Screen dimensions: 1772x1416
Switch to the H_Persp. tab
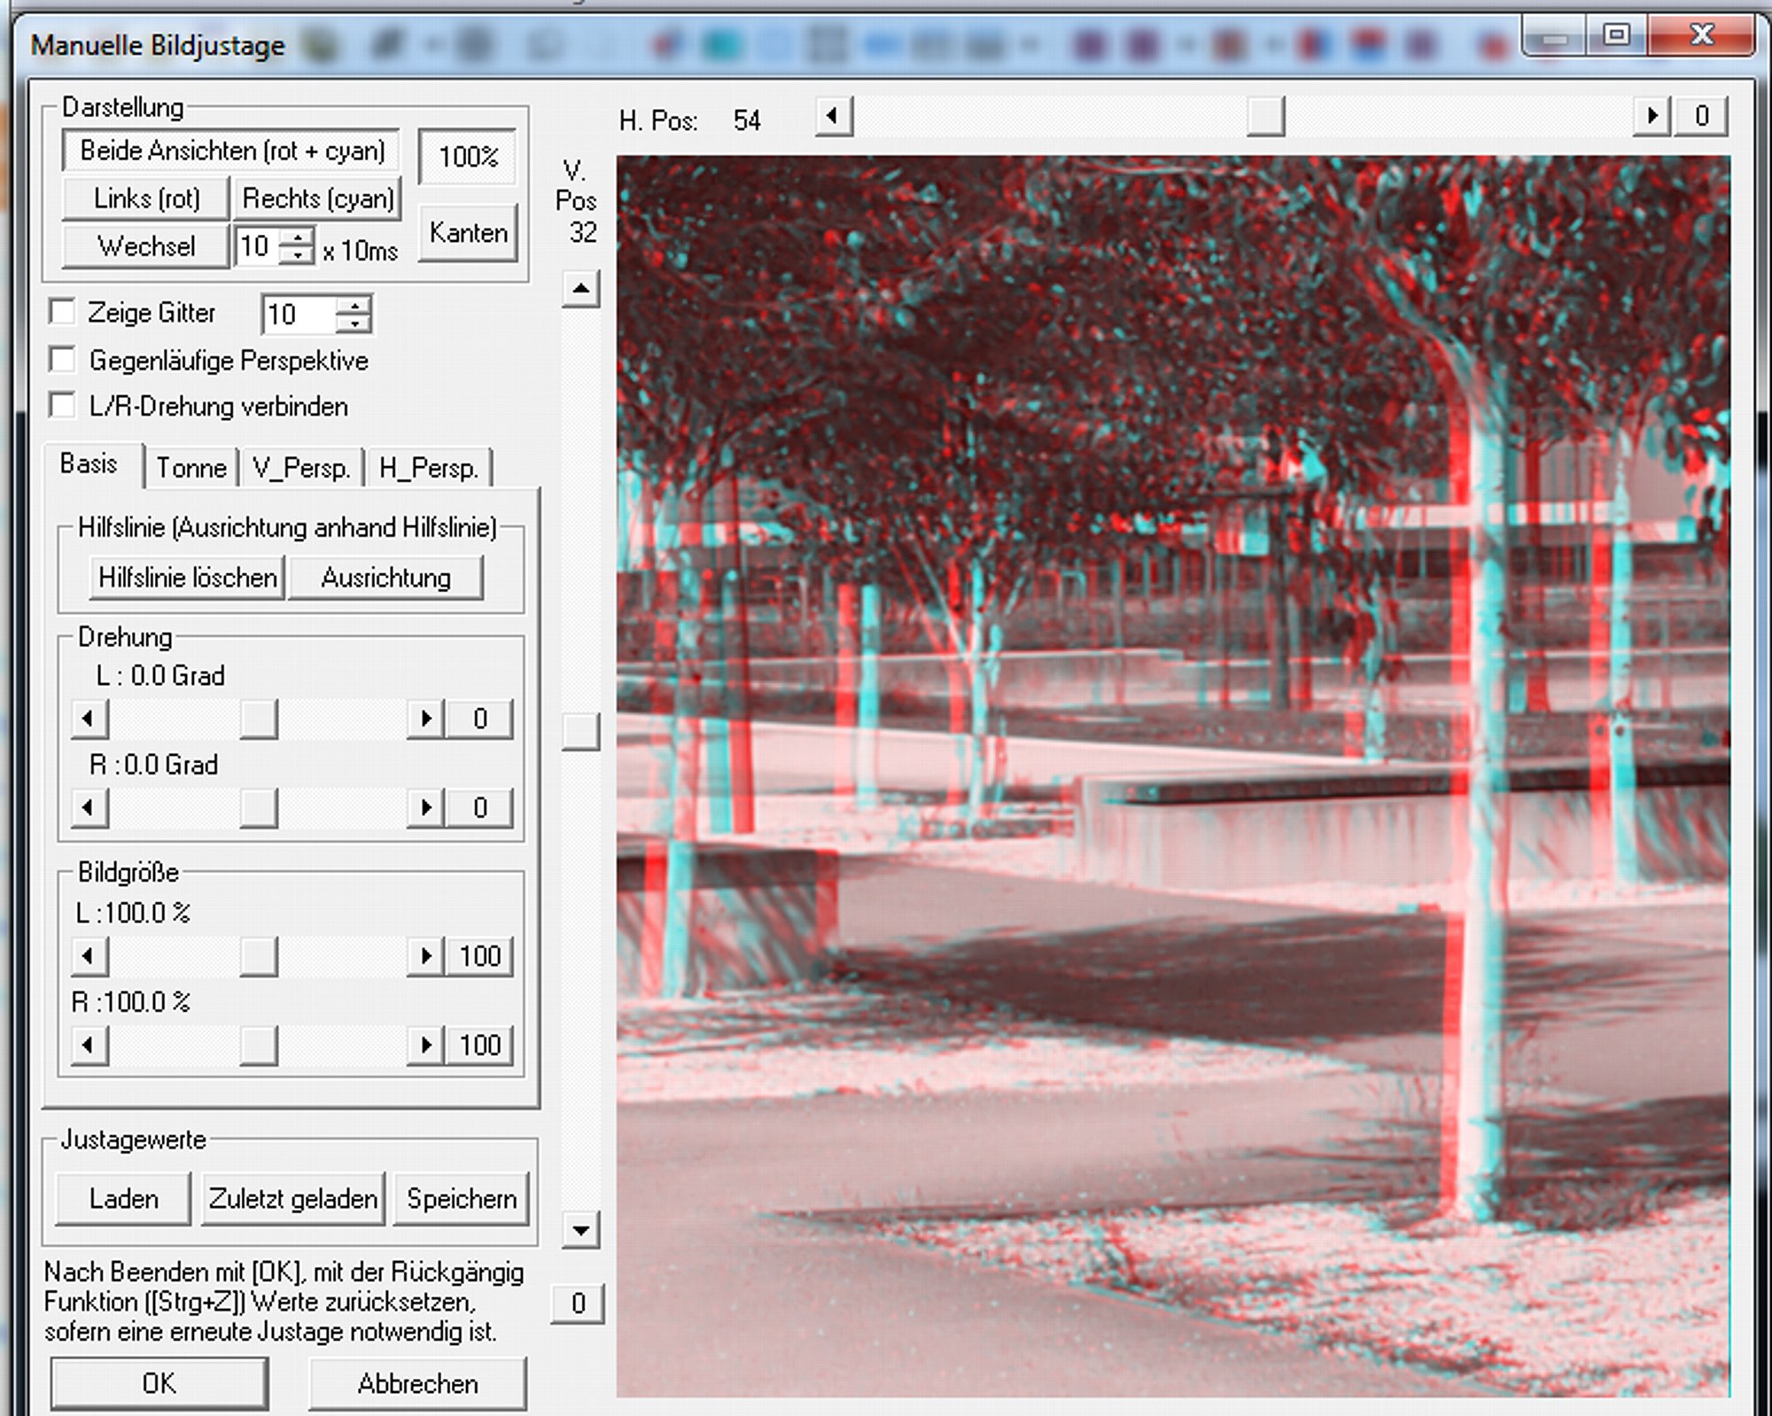tap(429, 467)
